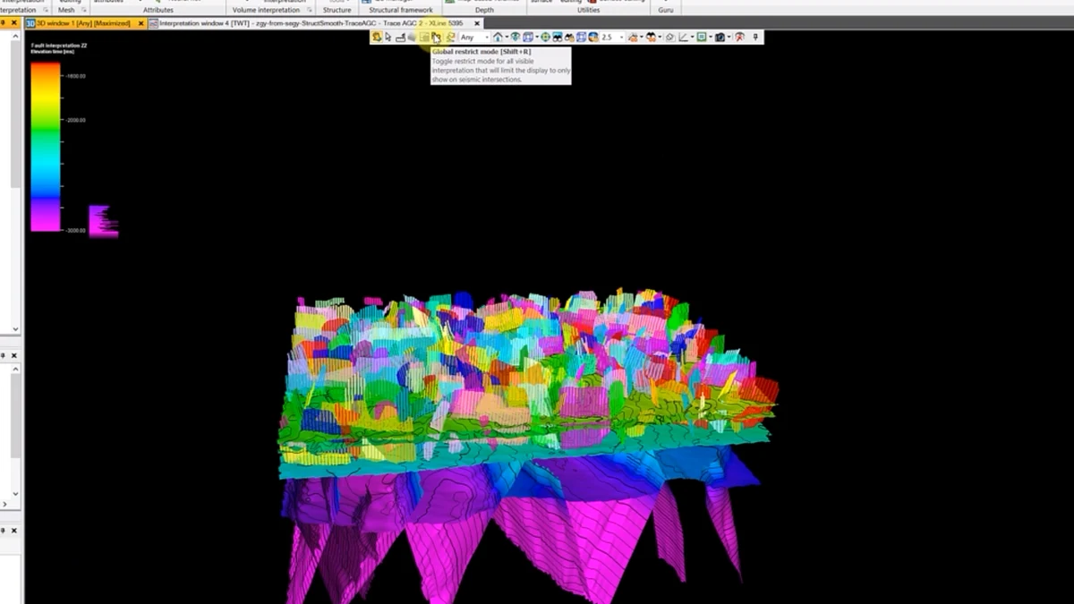Close the 3D window 1 tab

(141, 23)
